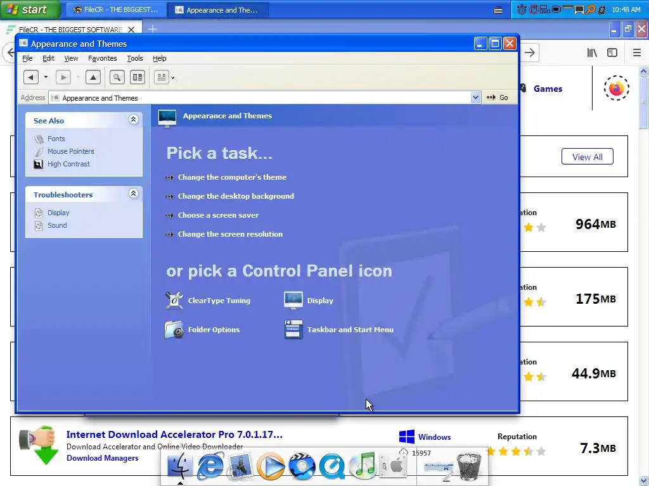
Task: Toggle the Folders pane button
Action: tap(138, 77)
